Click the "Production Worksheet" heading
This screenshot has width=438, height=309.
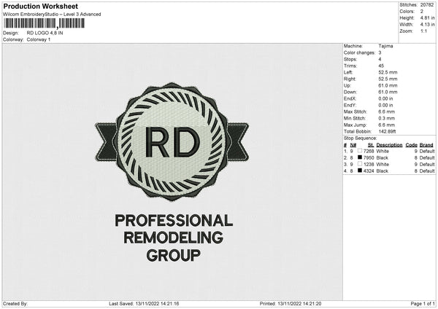click(40, 6)
